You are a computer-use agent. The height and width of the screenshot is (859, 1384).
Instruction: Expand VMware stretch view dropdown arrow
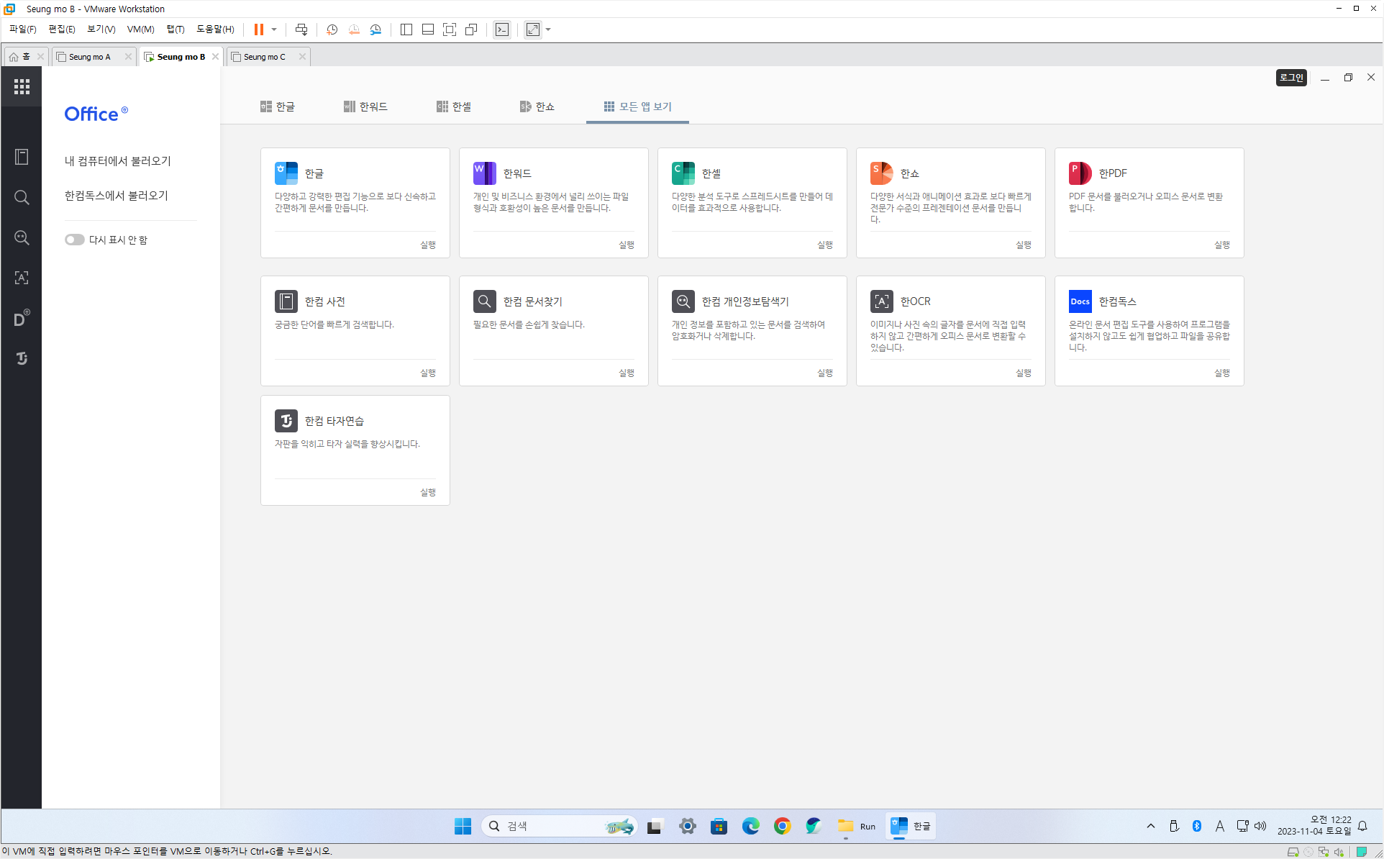coord(548,29)
